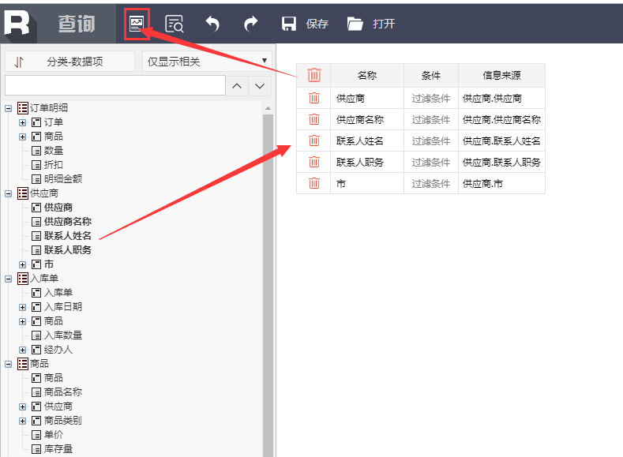
Task: Open the 仅显示相关 dropdown
Action: click(207, 62)
